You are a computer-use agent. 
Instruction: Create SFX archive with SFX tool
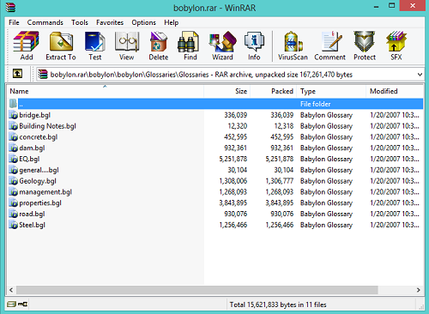tap(396, 45)
